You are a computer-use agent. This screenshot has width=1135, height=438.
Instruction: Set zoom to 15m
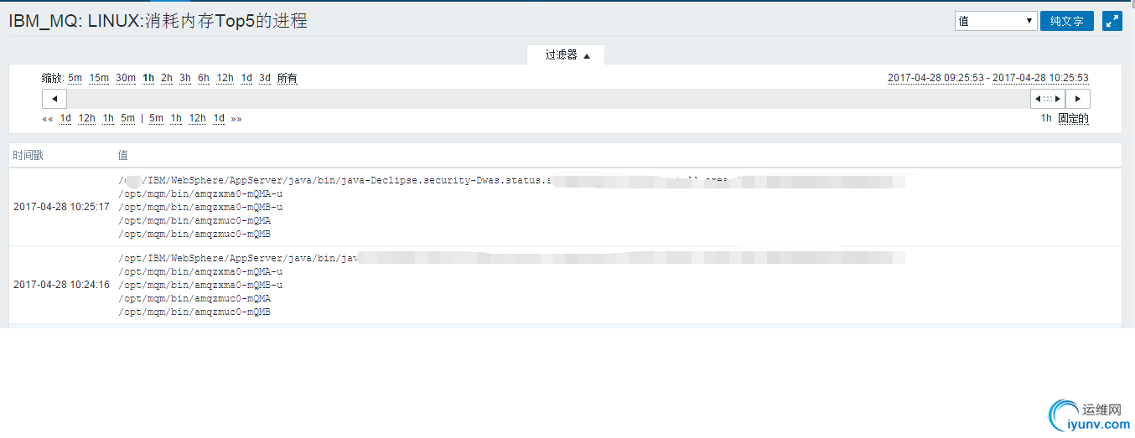pos(99,78)
